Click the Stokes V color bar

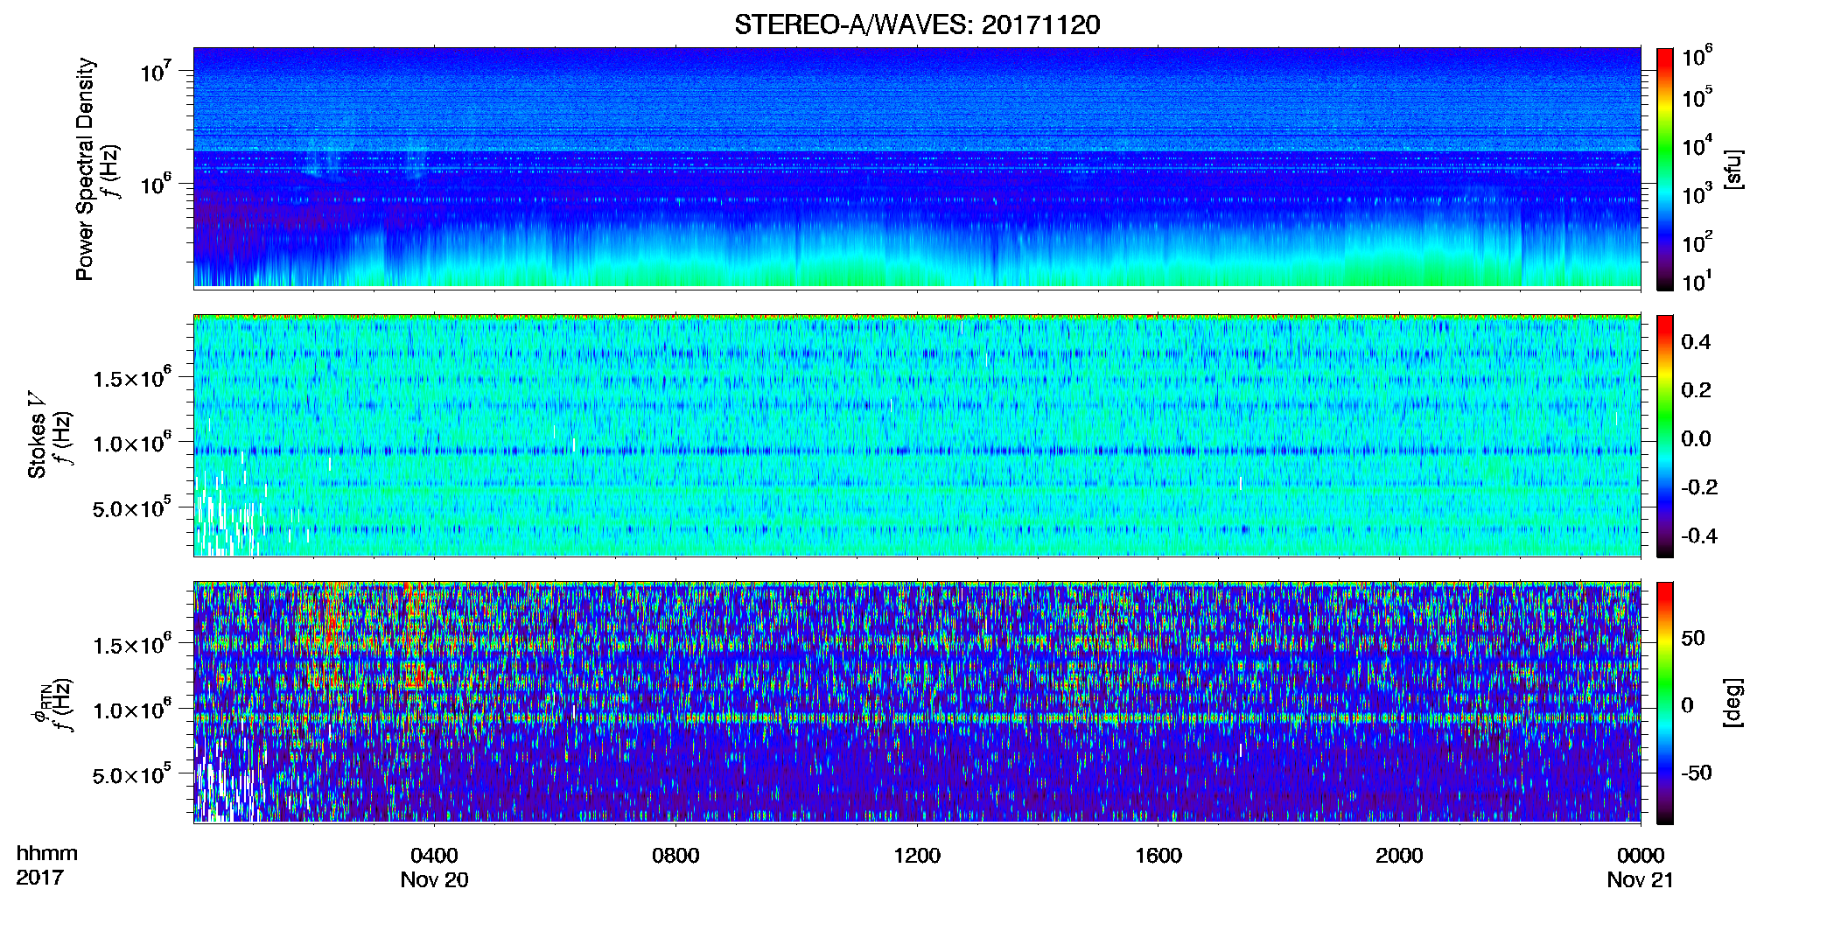pyautogui.click(x=1664, y=436)
